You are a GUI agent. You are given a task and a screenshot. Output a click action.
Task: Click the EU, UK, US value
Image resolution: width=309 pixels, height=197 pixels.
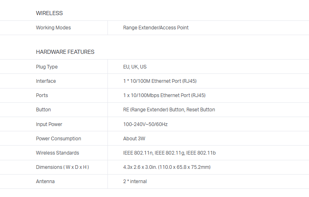(135, 67)
